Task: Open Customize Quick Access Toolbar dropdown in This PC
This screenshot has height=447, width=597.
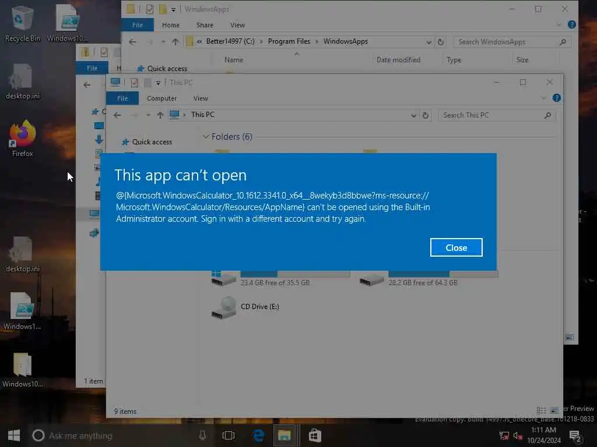Action: 158,83
